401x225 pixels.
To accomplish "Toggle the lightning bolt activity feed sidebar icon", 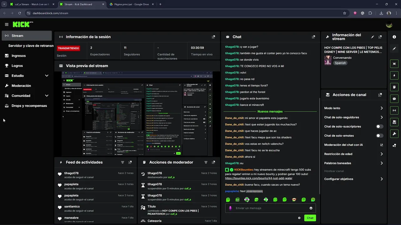I will coord(394,75).
